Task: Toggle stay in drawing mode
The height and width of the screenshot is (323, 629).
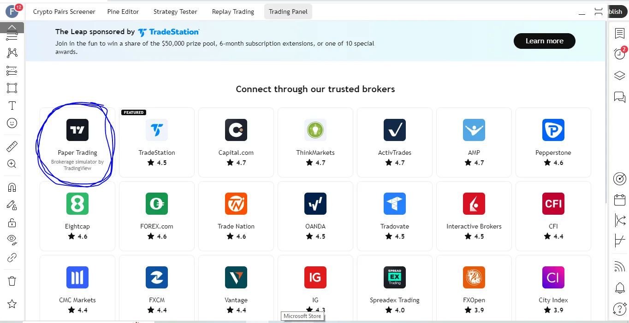Action: tap(12, 206)
